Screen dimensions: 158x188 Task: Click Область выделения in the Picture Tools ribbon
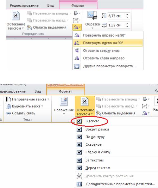(47, 27)
